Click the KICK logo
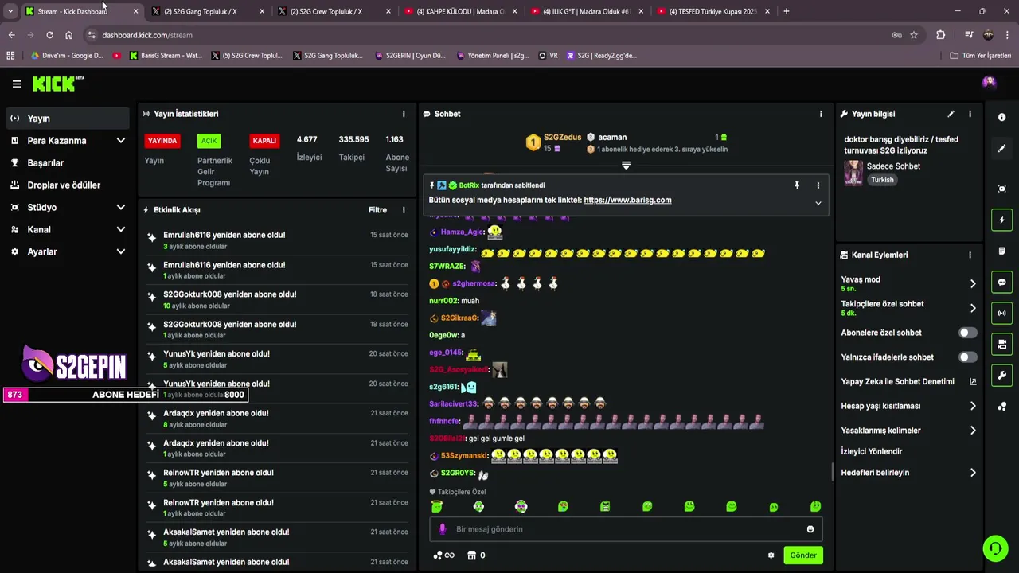 (57, 84)
